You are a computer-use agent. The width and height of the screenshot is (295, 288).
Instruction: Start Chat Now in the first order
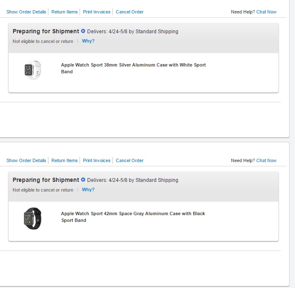tap(266, 12)
